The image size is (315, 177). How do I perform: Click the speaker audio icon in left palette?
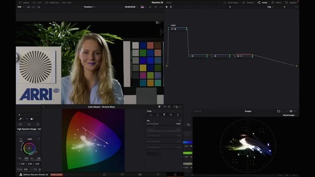(x=31, y=119)
